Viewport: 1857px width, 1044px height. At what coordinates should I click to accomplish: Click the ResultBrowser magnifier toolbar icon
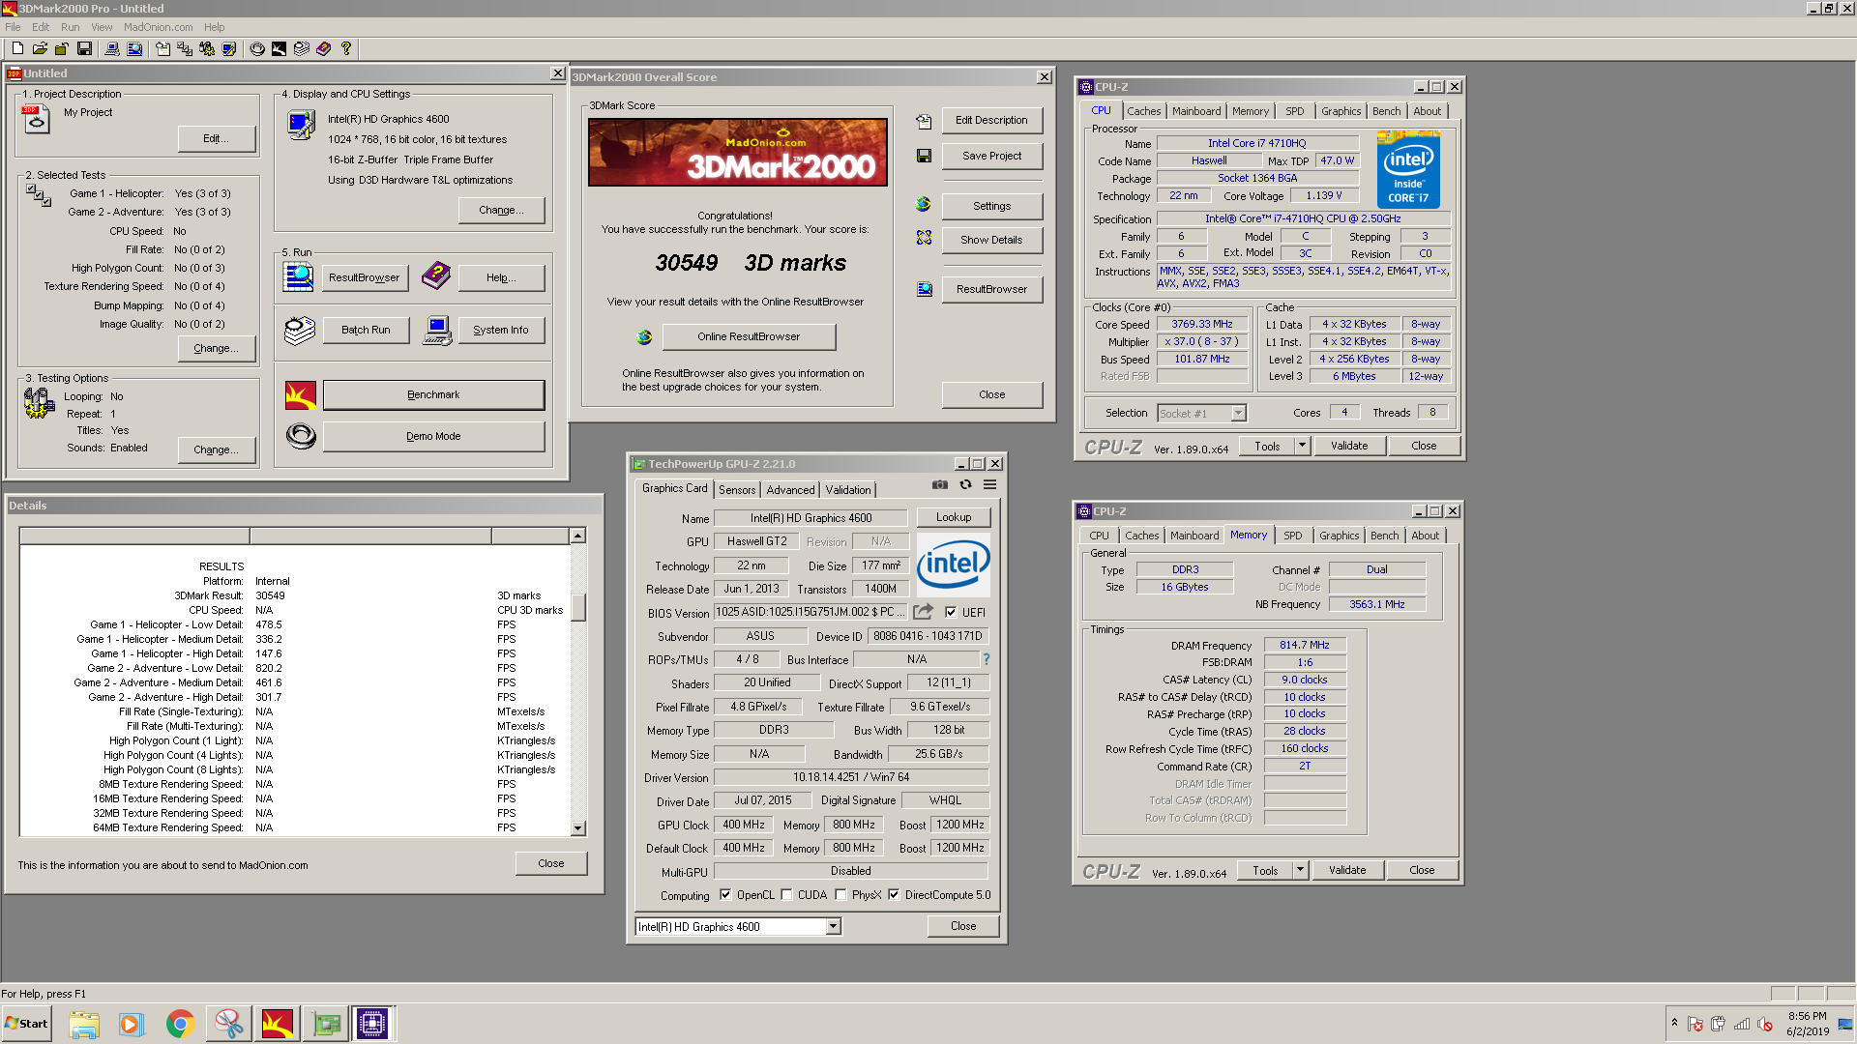click(x=133, y=48)
